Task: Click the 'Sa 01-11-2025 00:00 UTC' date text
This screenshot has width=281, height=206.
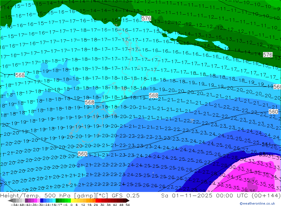Action: coord(205,195)
